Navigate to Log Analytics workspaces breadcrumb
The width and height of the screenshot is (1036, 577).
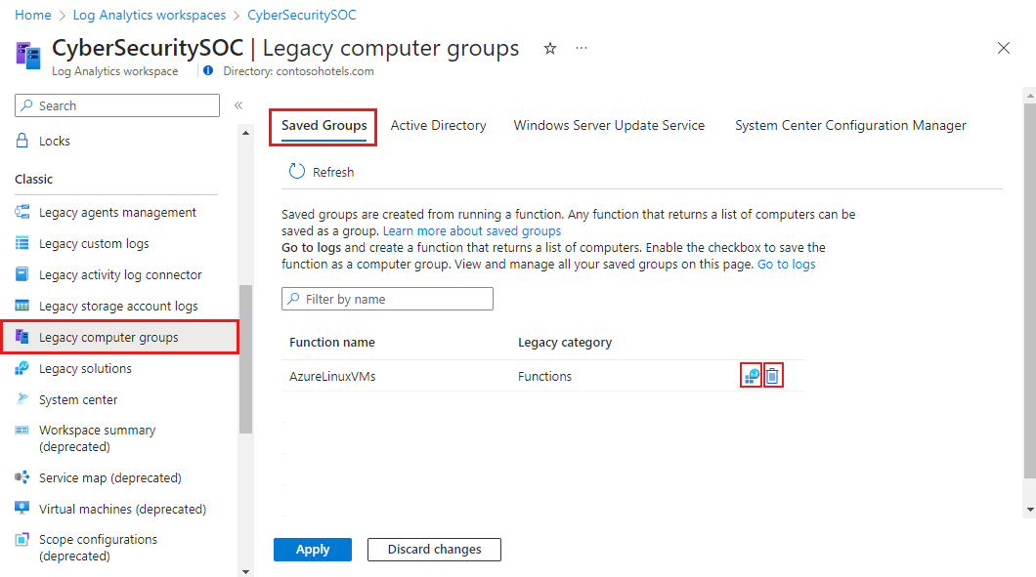[149, 16]
